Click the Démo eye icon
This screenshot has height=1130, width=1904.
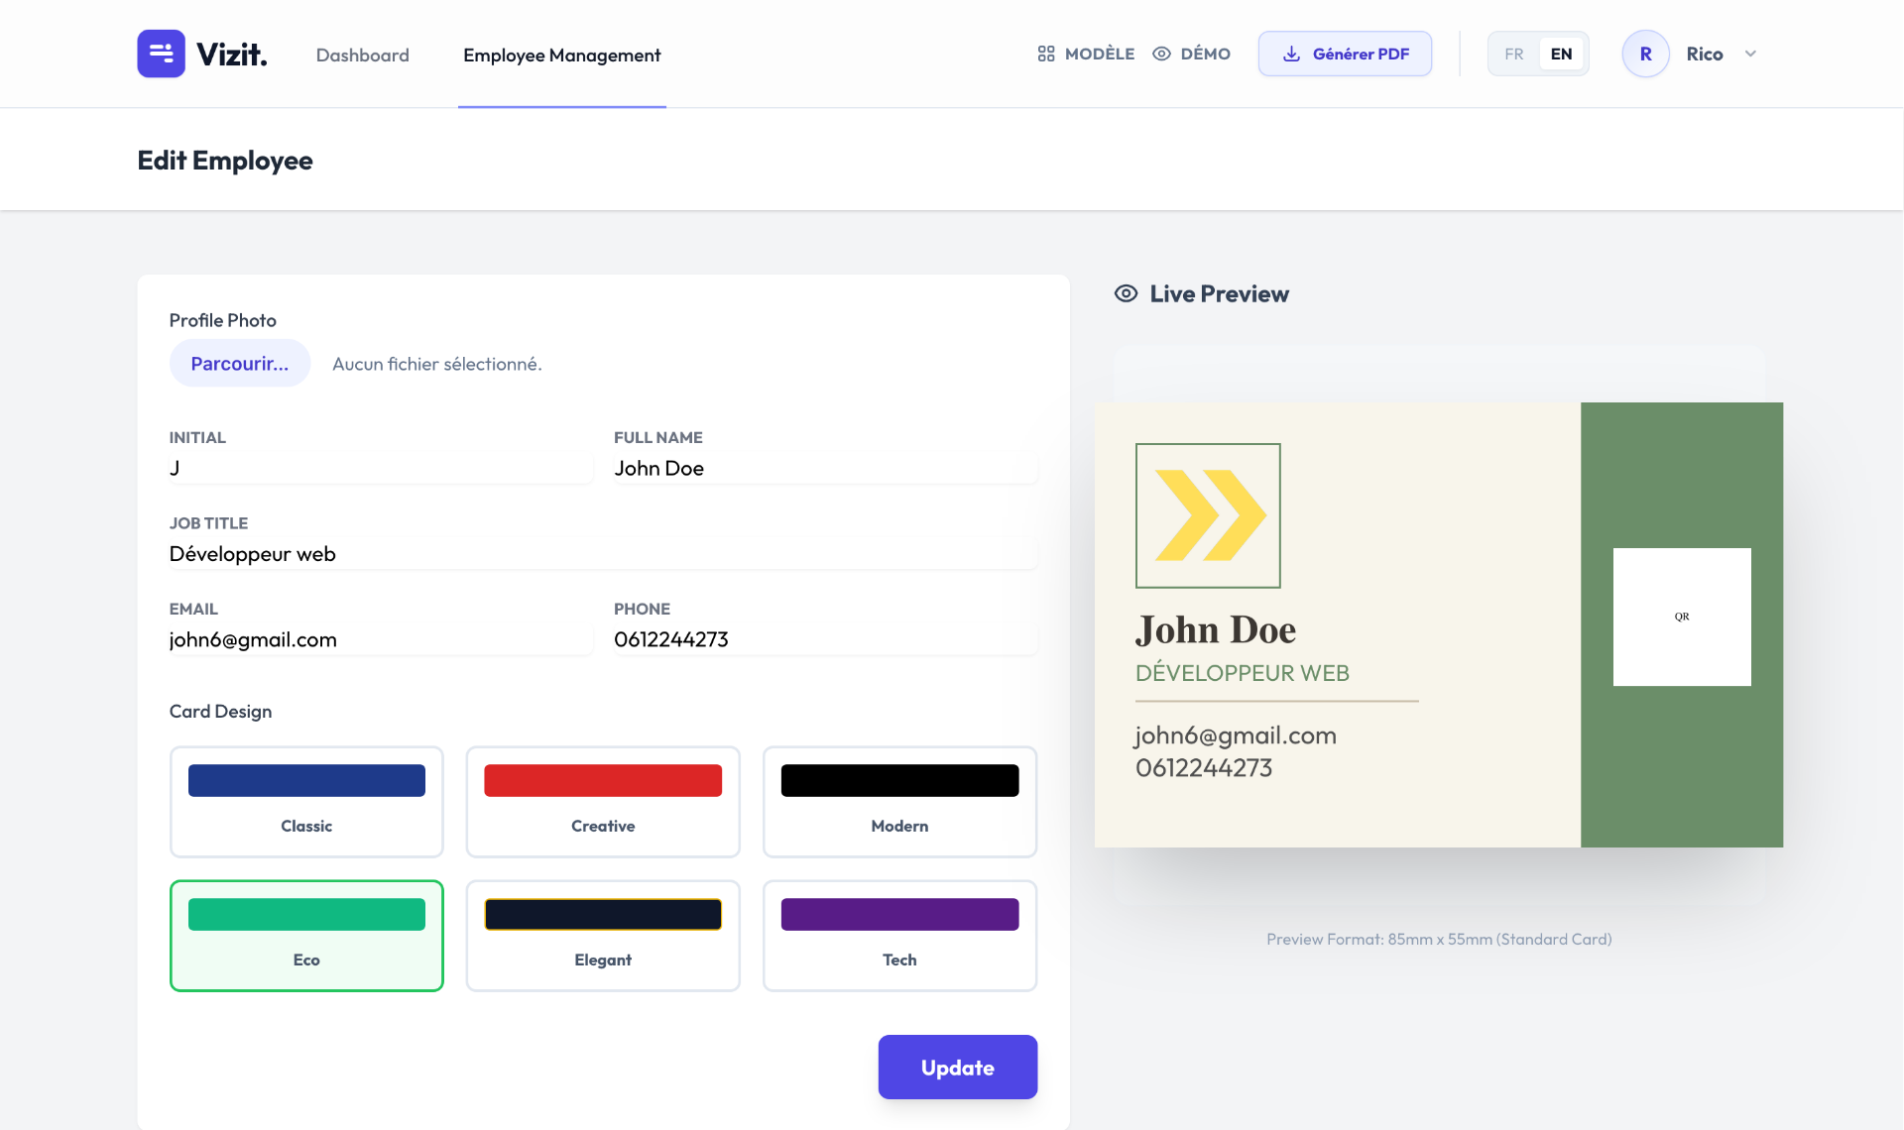point(1161,54)
